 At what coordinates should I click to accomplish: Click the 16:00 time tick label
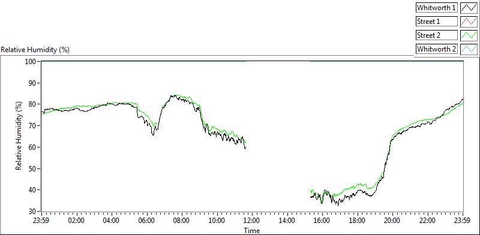322,221
